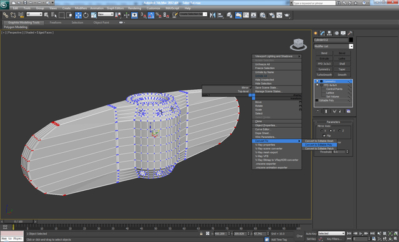Open Select by Name tool
399x242 pixels.
click(x=54, y=15)
